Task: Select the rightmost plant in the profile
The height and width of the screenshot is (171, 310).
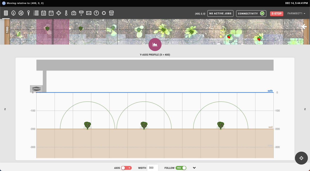Action: pos(221,126)
